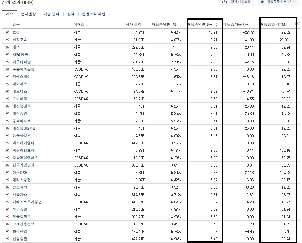The width and height of the screenshot is (302, 243).
Task: Open the 고려신용정보 stock link
Action: tap(23, 224)
